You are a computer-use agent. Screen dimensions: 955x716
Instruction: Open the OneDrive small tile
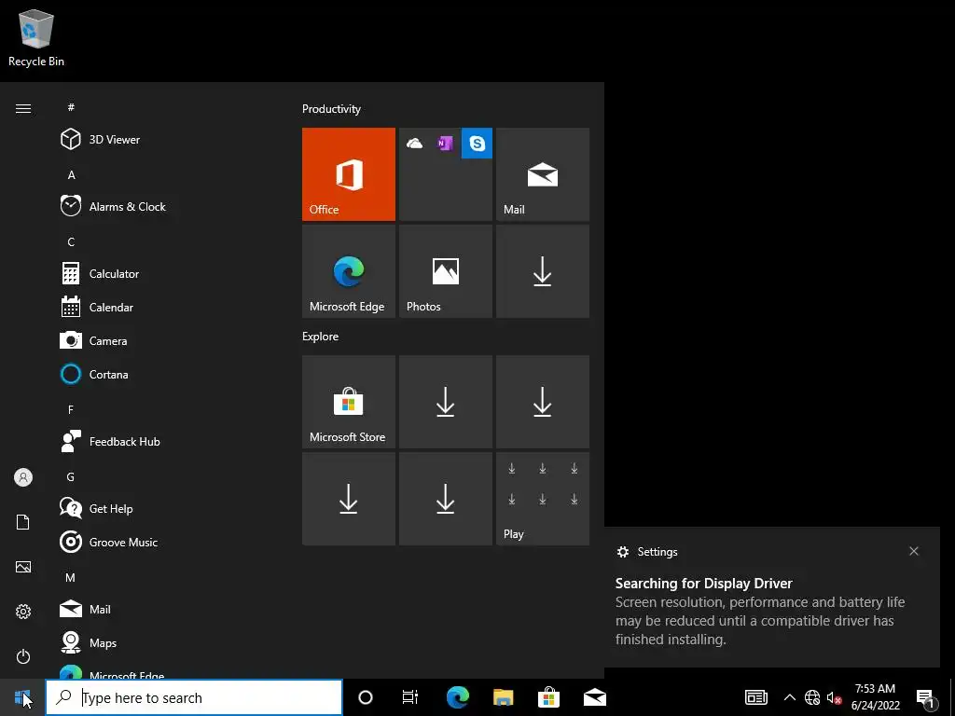pyautogui.click(x=415, y=143)
